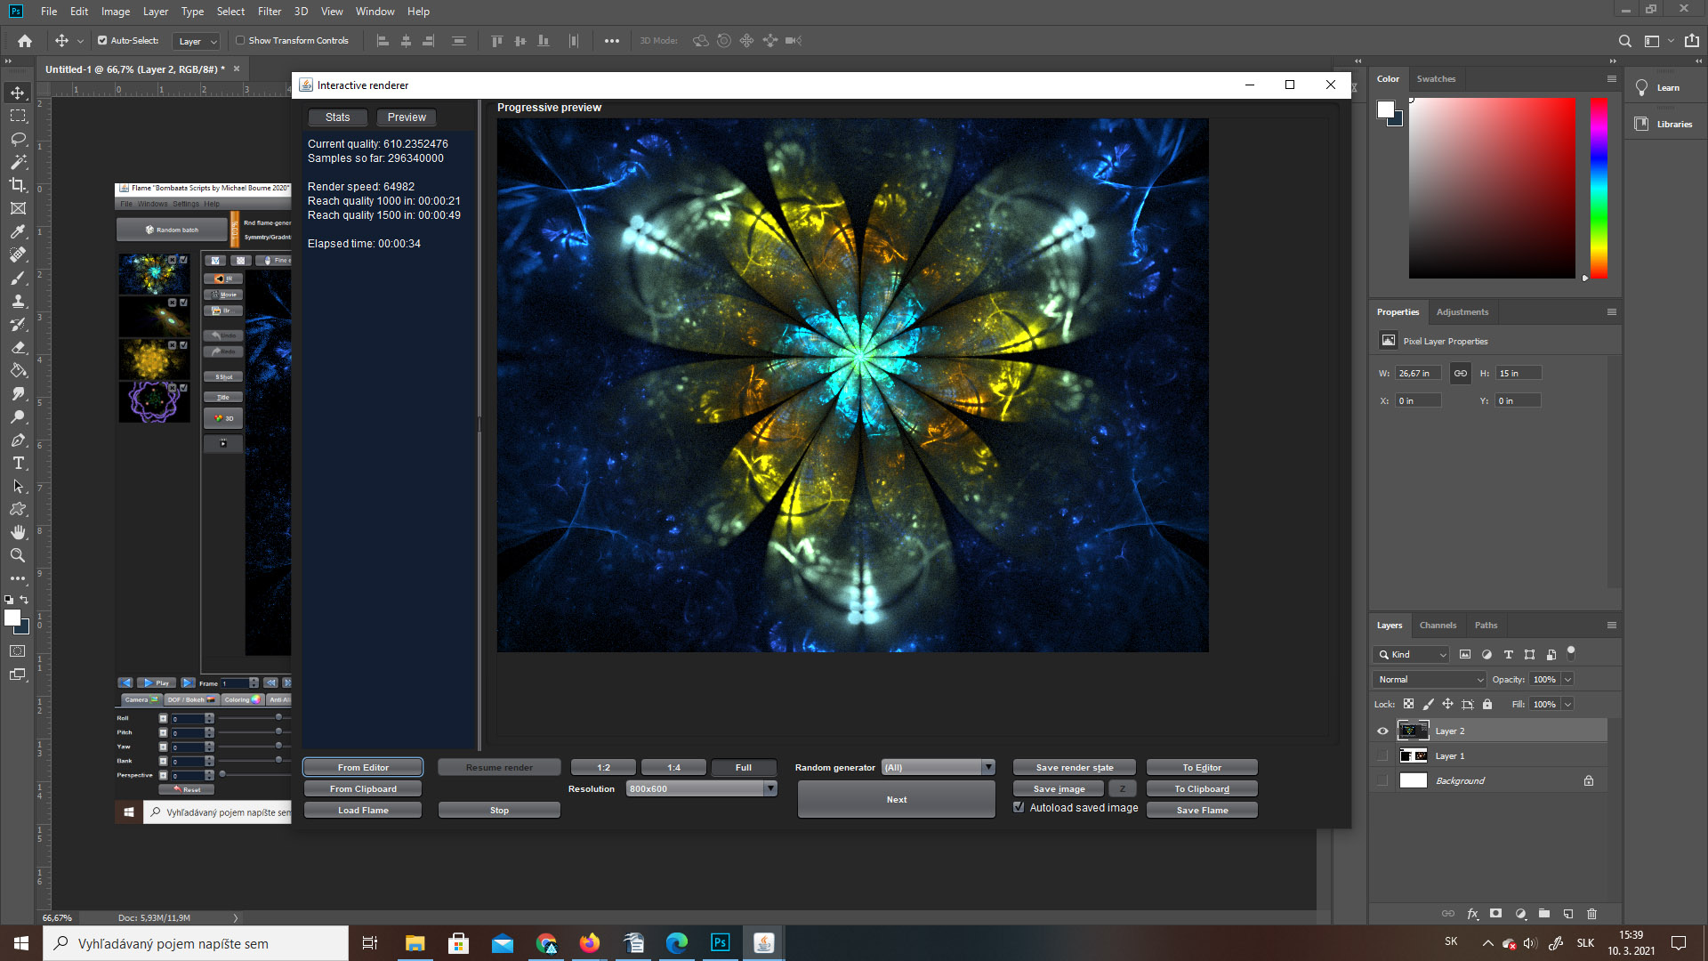Select the Horizontal Type tool
1708x961 pixels.
pyautogui.click(x=18, y=463)
